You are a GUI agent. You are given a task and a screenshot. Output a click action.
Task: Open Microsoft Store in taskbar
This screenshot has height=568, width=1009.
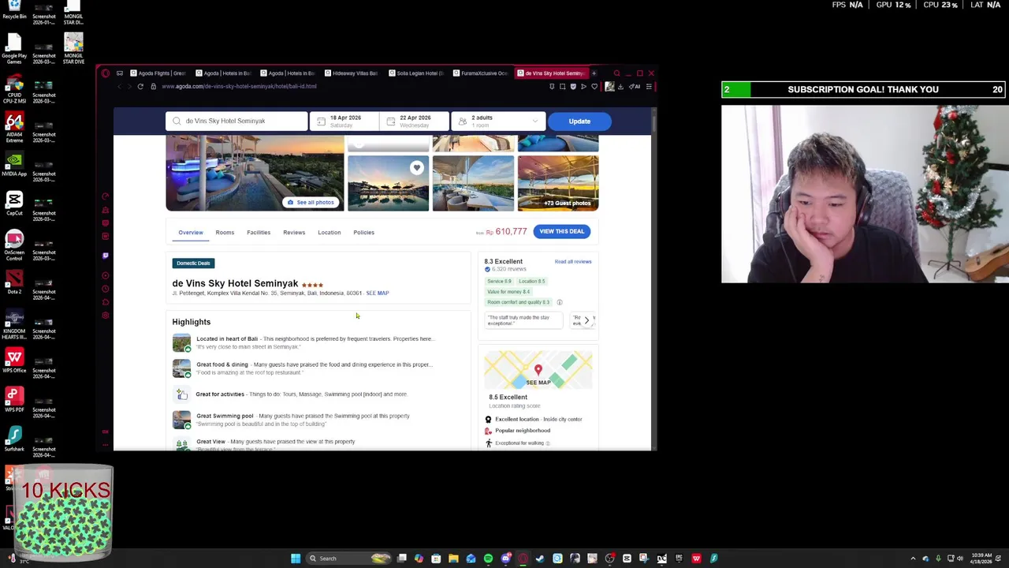coord(436,559)
